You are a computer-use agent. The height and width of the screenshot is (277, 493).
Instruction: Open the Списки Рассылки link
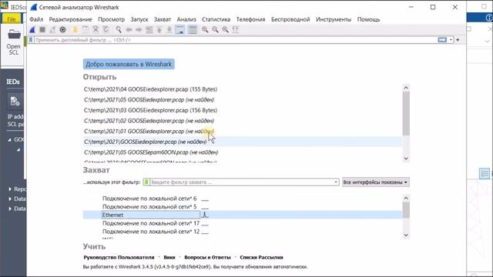coord(261,257)
